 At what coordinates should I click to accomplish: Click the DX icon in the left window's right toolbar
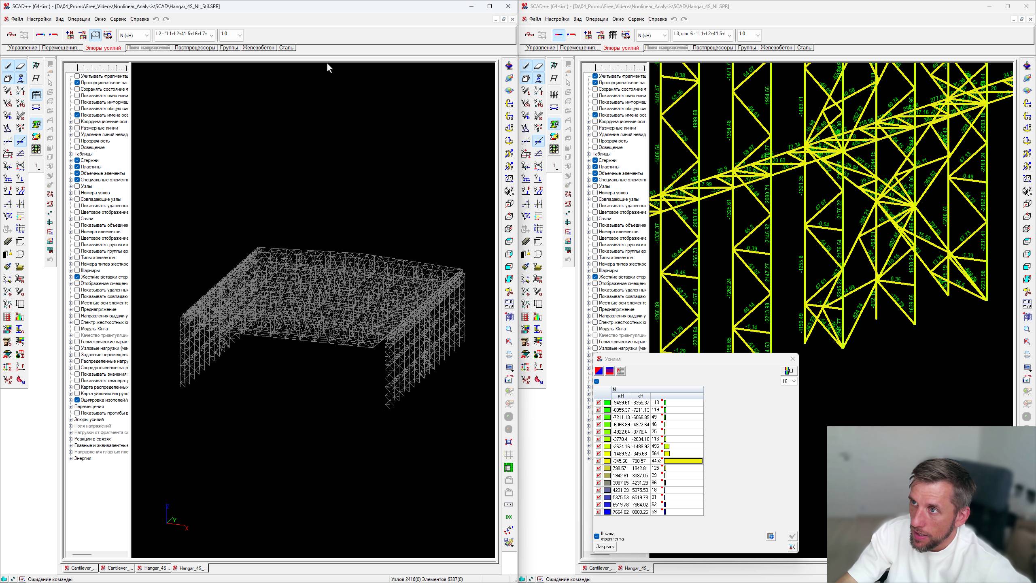[x=509, y=517]
